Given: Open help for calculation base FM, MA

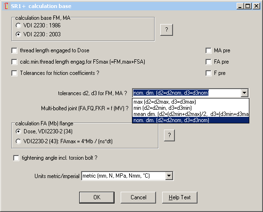Looking at the screenshot, I should point(166,30).
